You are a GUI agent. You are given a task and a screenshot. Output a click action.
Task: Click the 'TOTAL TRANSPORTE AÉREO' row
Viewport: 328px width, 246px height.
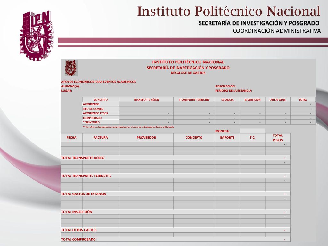click(176, 158)
